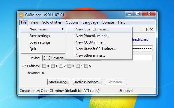174x108 pixels.
Task: Check CPU Affinity checkbox 5
Action: (86, 66)
